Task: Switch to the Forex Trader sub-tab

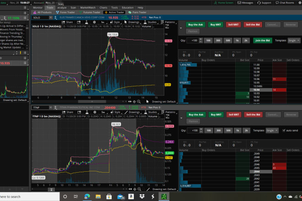Action: (x=65, y=12)
